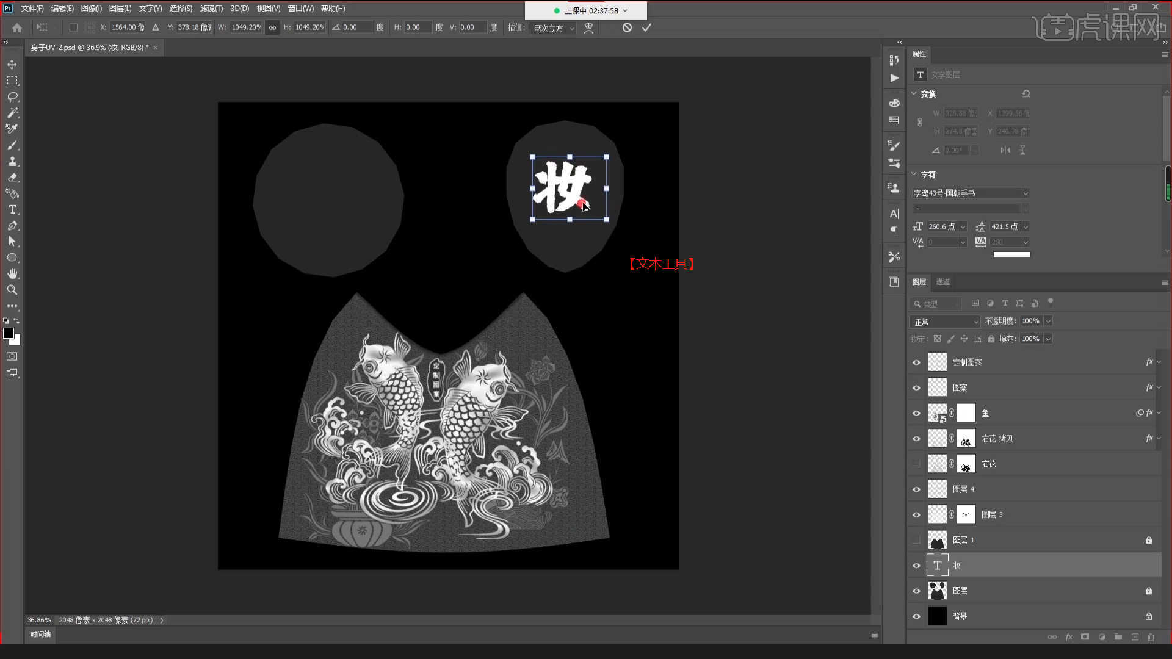Select the Rectangular Marquee tool

12,81
